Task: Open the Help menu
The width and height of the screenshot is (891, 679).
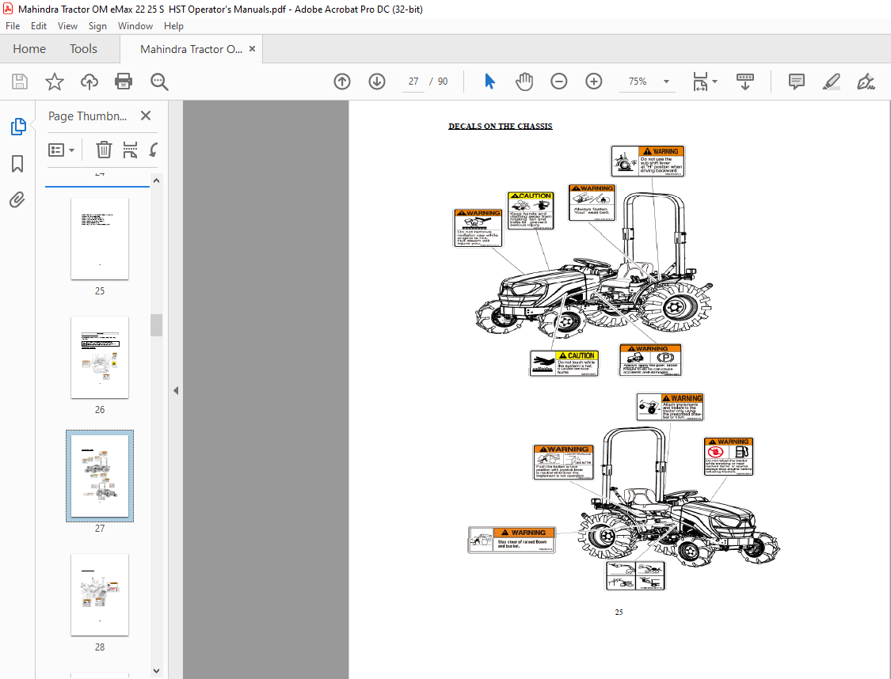Action: 173,26
